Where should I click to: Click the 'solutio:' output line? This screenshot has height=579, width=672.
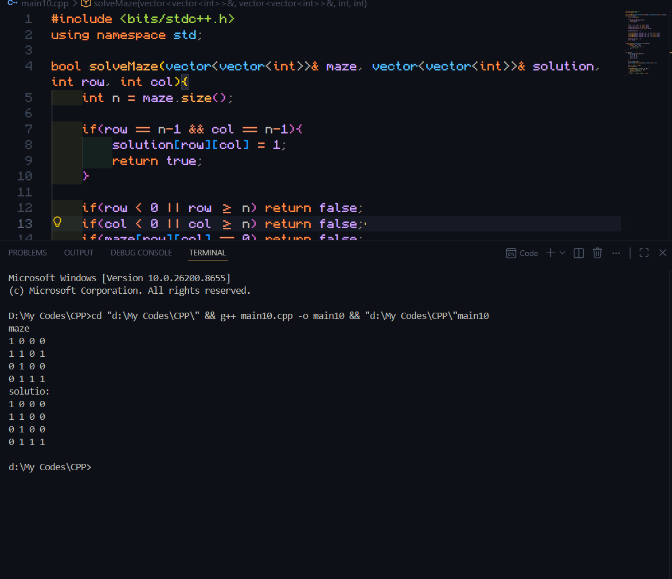click(29, 391)
